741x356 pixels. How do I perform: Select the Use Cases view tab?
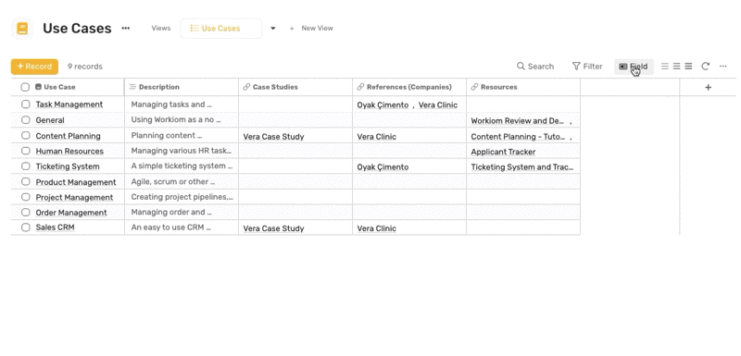pos(220,29)
